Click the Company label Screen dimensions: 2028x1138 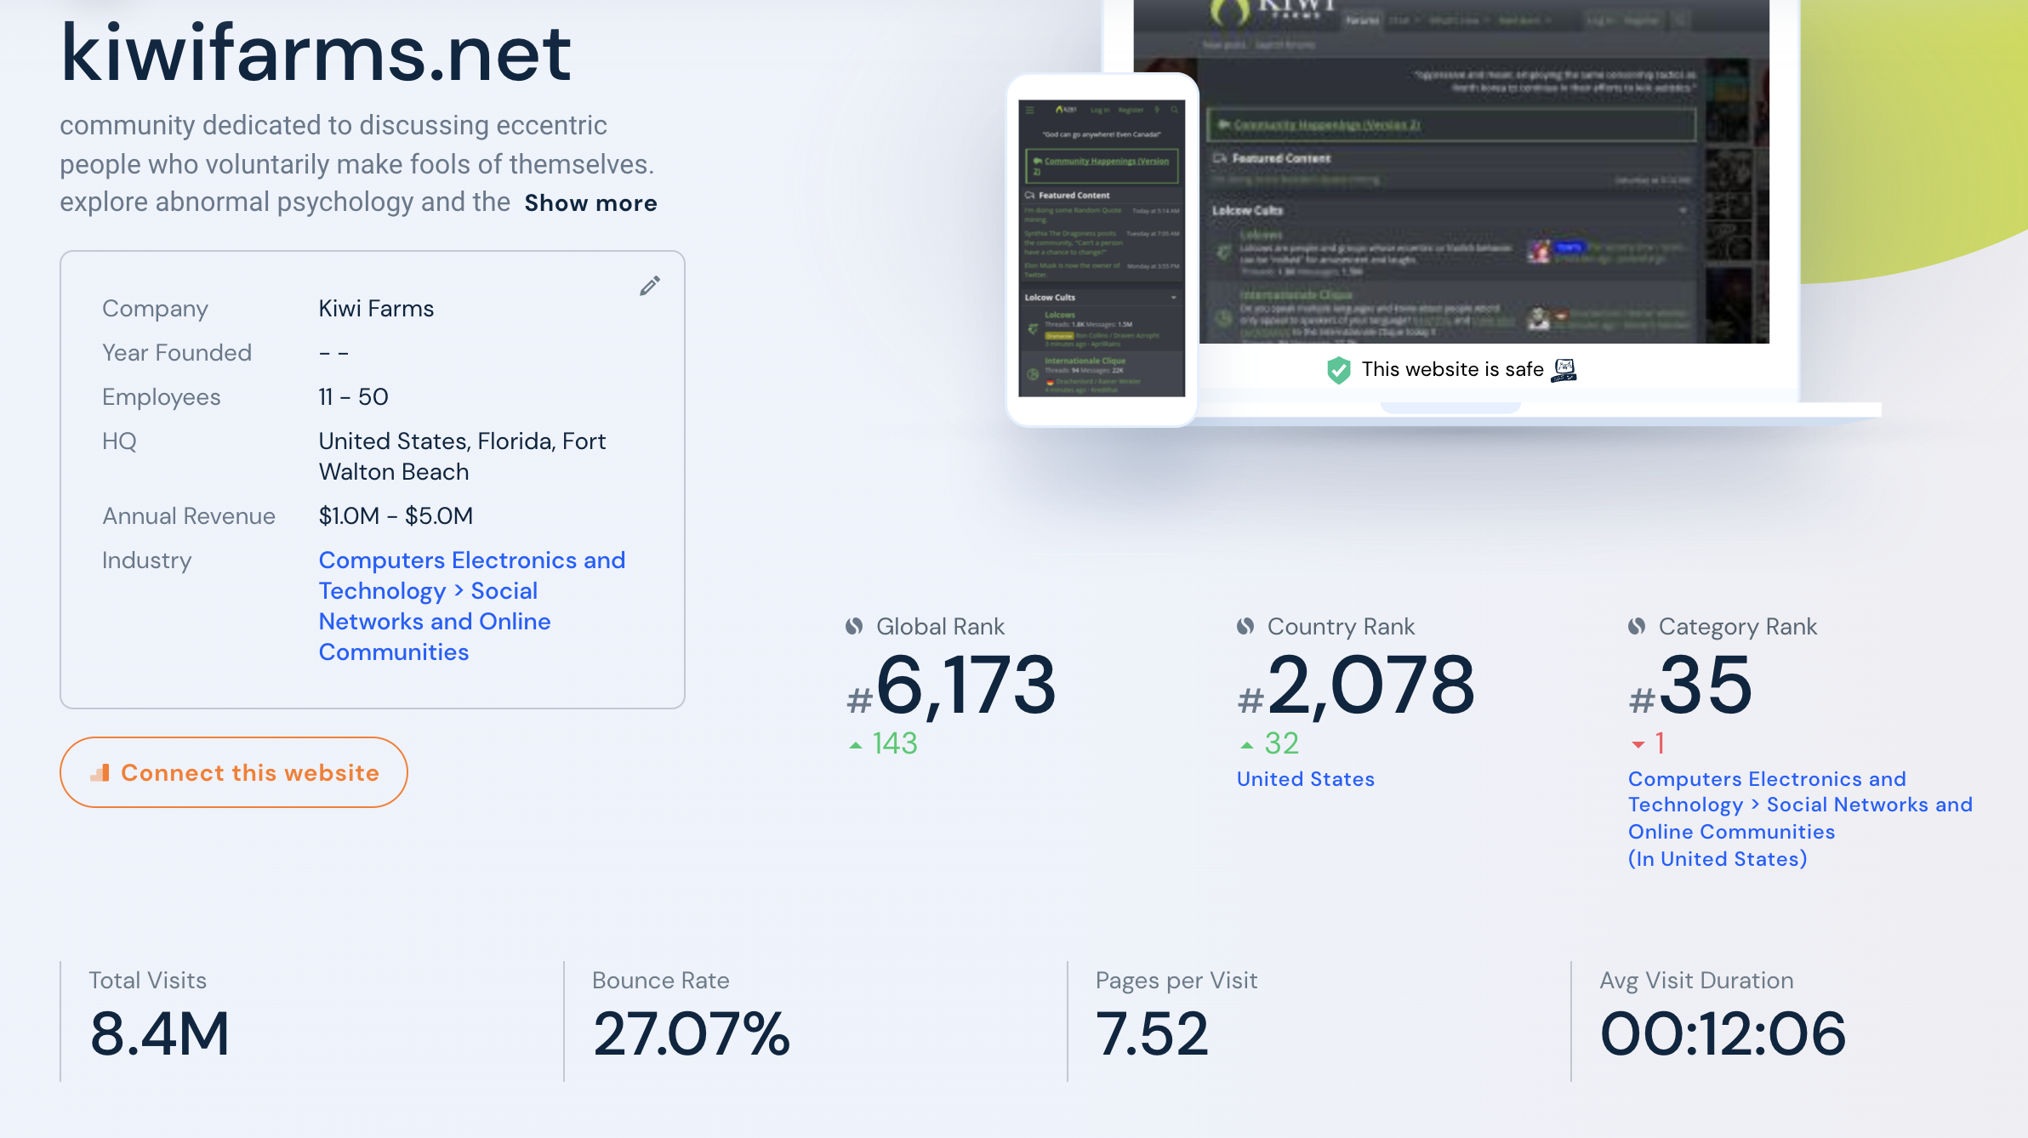pyautogui.click(x=155, y=309)
